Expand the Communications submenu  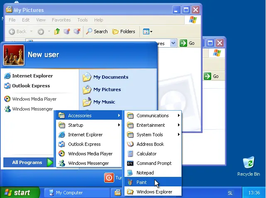(x=153, y=116)
